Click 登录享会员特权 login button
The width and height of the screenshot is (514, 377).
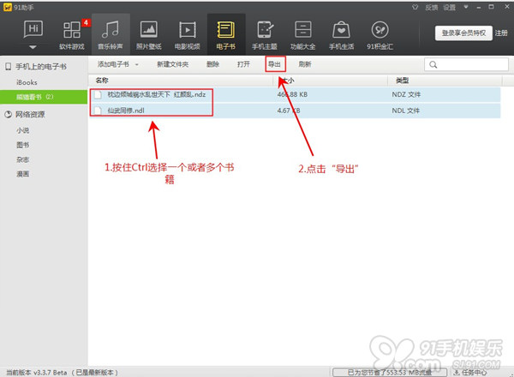463,33
